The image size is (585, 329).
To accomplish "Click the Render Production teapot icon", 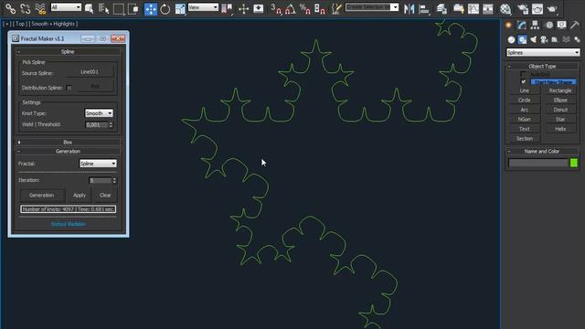I will (x=552, y=8).
